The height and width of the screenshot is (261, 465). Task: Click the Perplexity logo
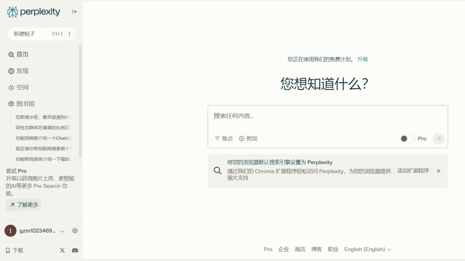click(x=34, y=12)
